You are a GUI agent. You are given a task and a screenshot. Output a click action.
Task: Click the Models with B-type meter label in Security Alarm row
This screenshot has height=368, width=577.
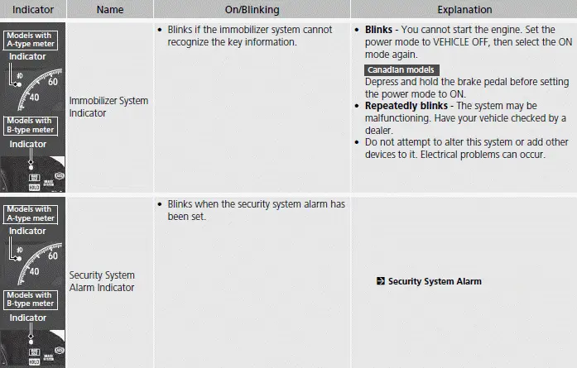pyautogui.click(x=31, y=299)
